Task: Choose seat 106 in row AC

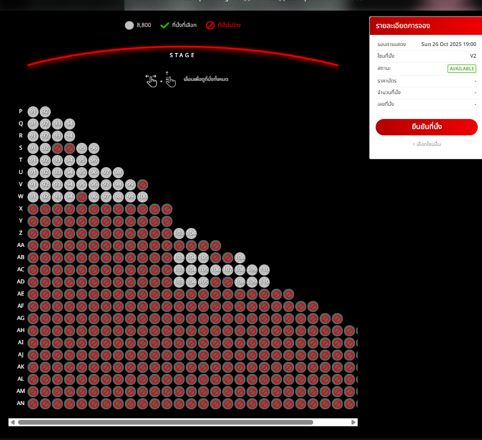Action: point(215,270)
